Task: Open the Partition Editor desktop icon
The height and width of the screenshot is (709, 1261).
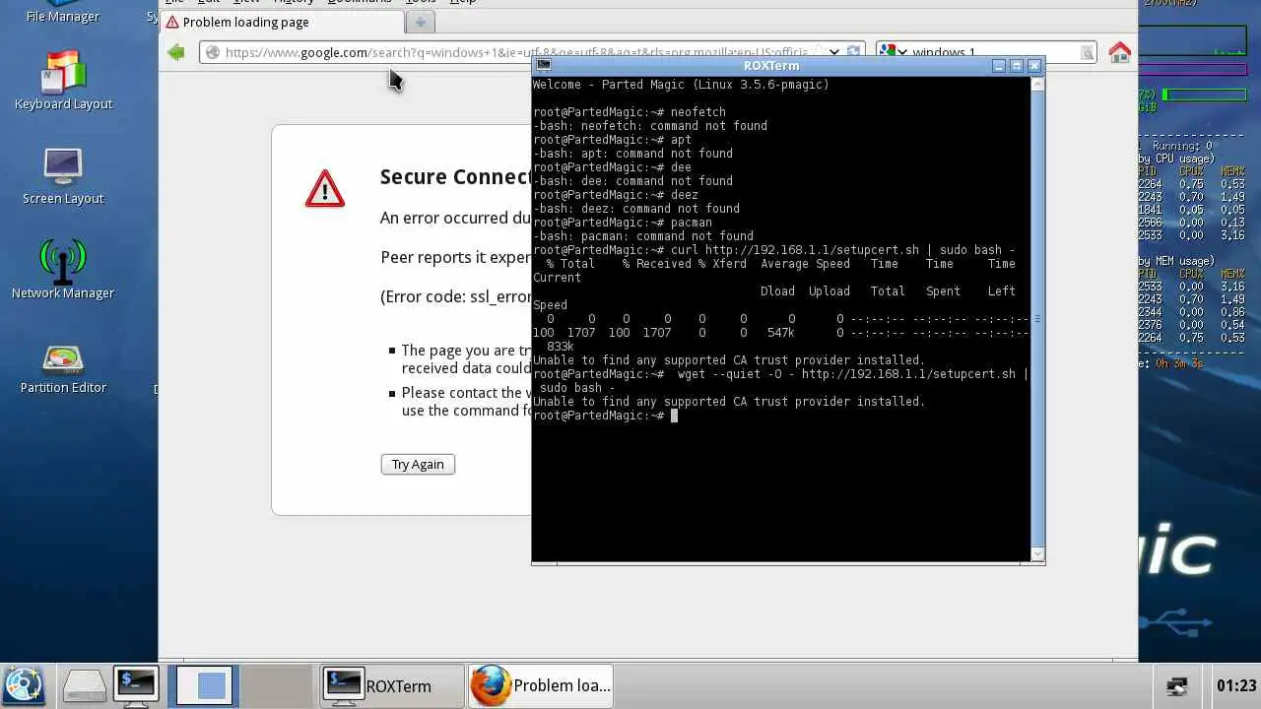Action: pyautogui.click(x=63, y=367)
